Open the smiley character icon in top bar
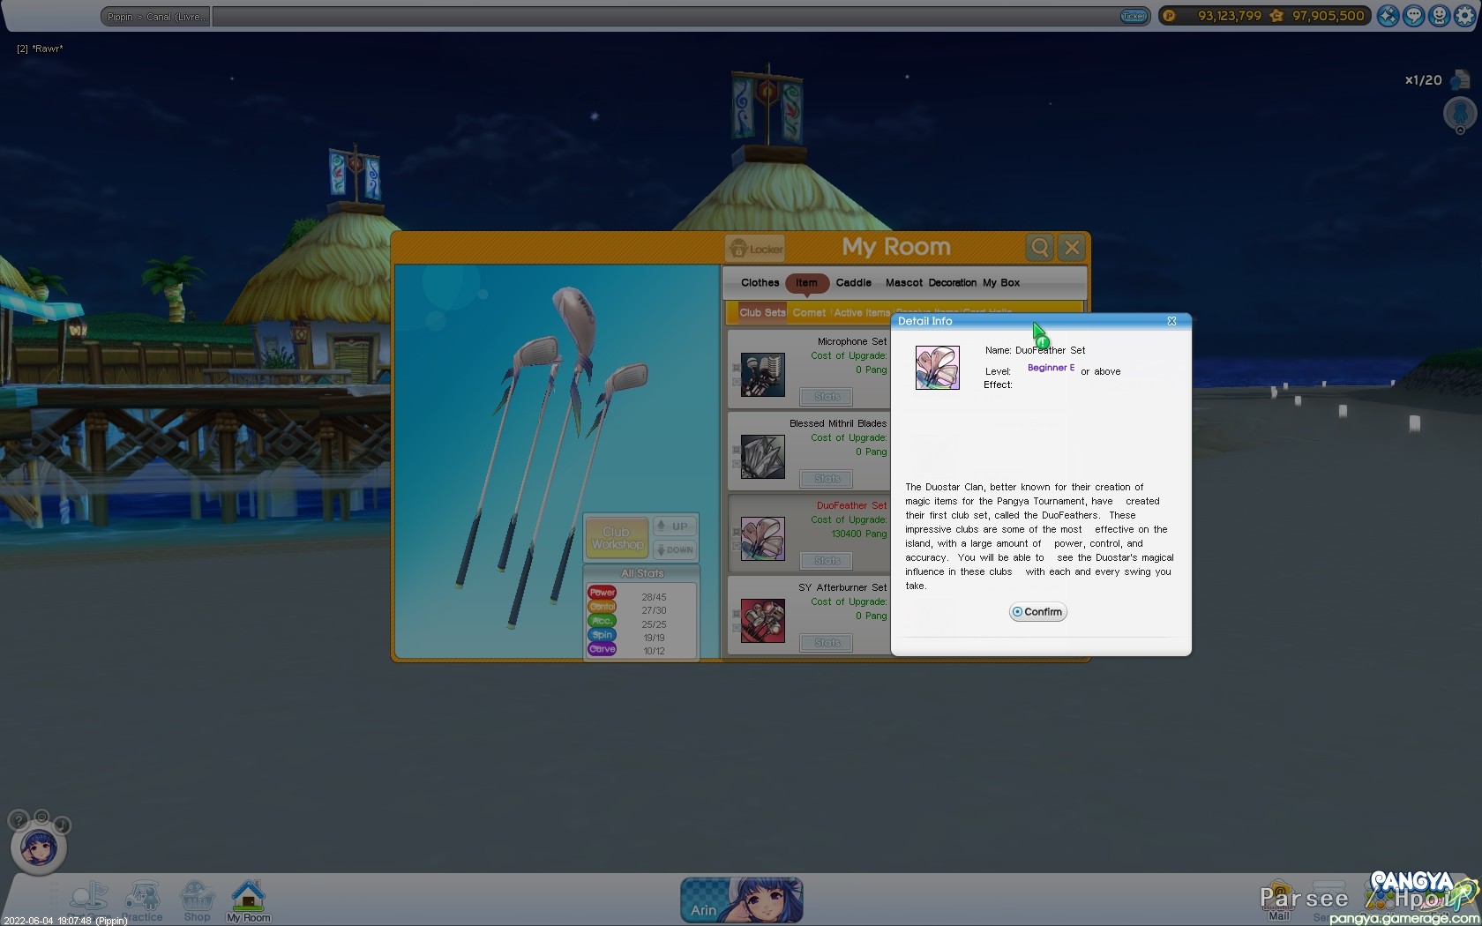The image size is (1482, 926). 1439,16
